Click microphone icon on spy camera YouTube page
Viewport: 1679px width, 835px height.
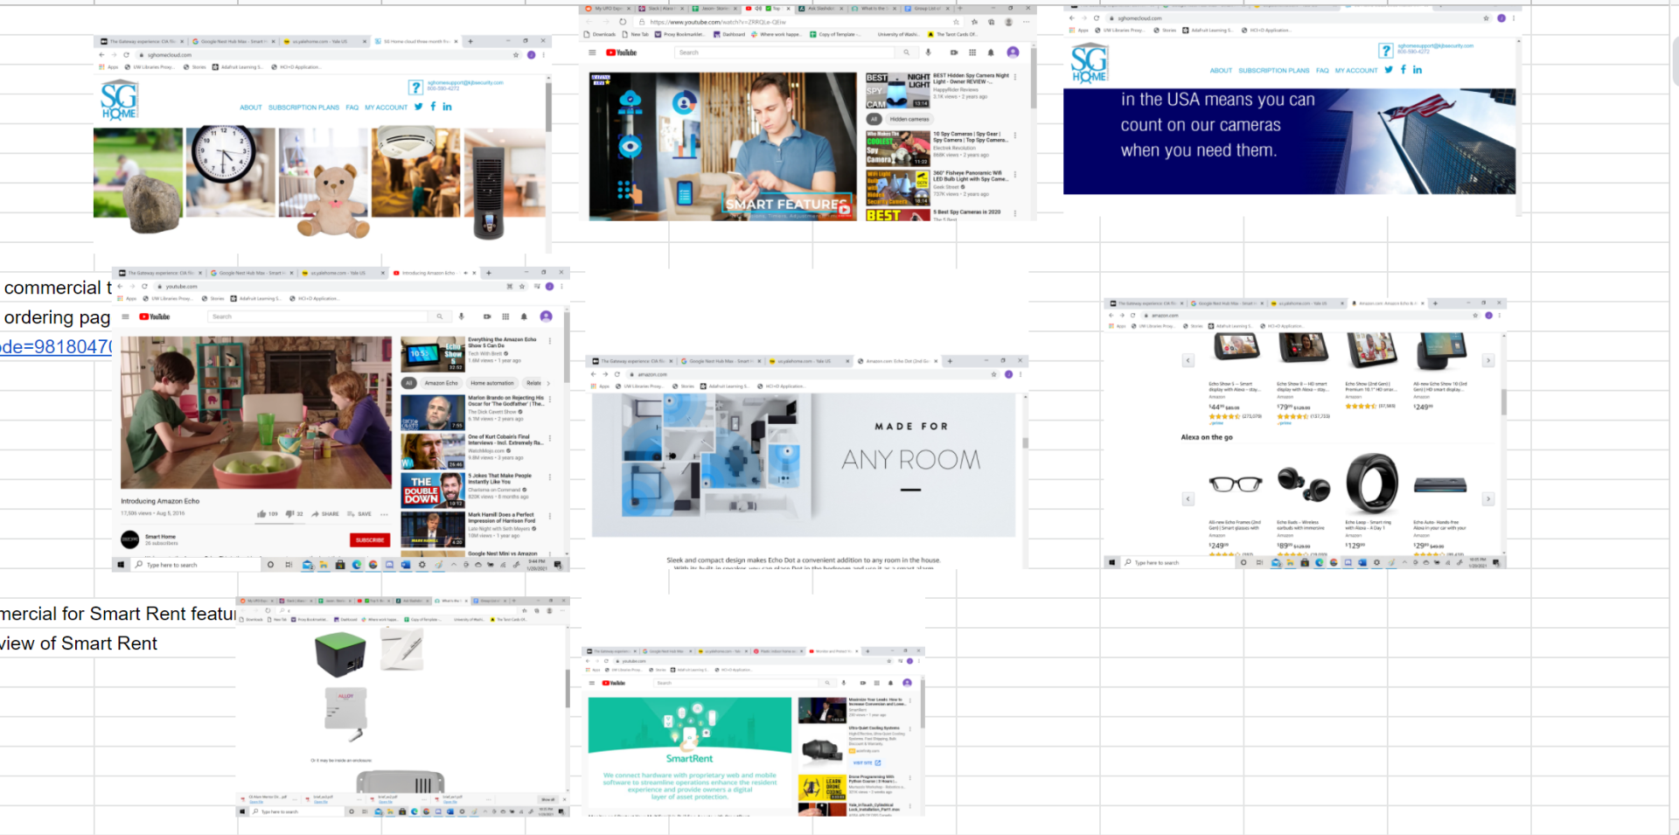(929, 52)
